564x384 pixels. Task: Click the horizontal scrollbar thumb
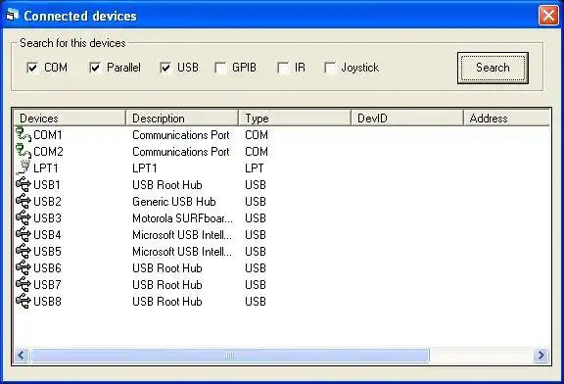(x=230, y=356)
